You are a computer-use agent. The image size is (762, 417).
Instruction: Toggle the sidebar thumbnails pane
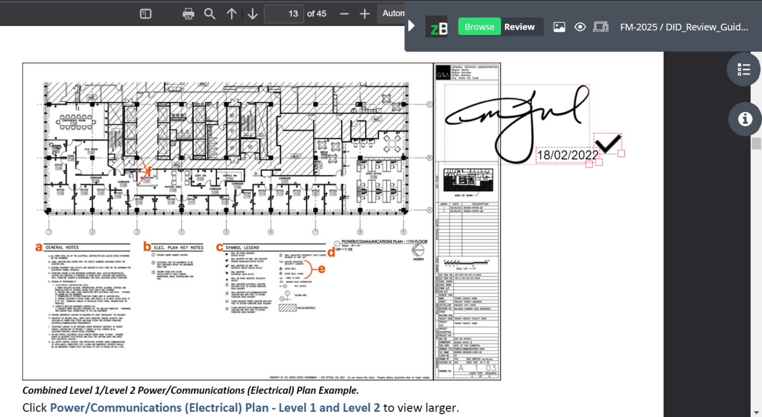click(145, 13)
